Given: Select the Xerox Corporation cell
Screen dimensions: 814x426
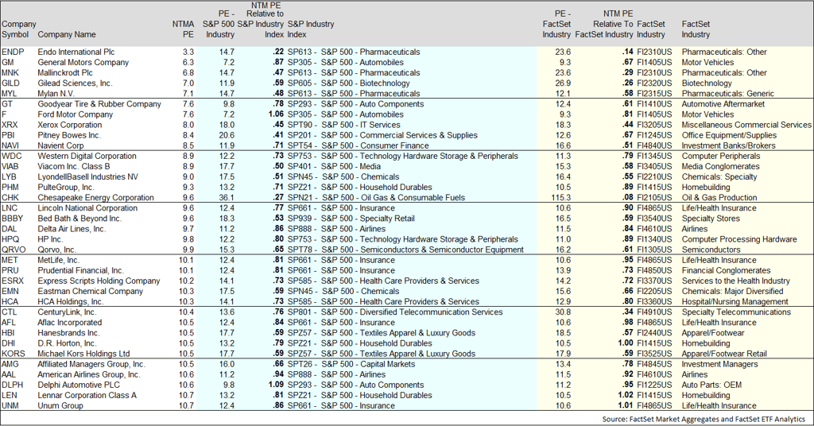Looking at the screenshot, I should 70,125.
